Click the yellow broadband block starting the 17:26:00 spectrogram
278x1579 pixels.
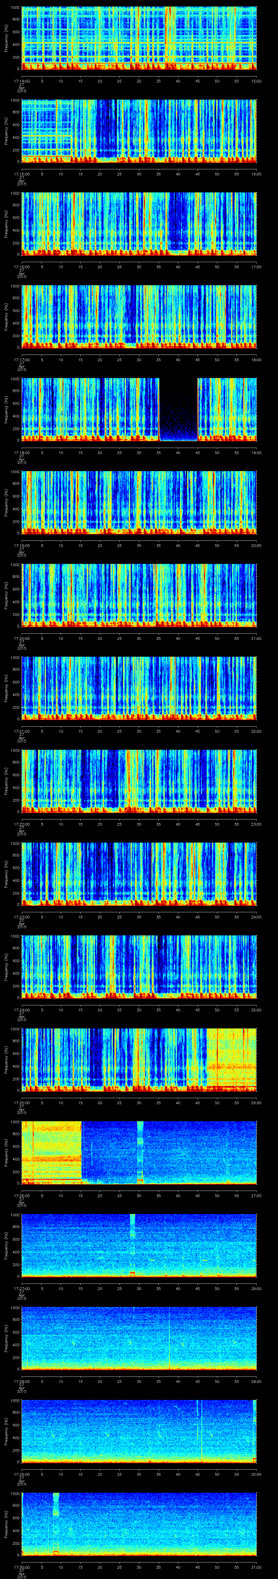coord(52,1152)
